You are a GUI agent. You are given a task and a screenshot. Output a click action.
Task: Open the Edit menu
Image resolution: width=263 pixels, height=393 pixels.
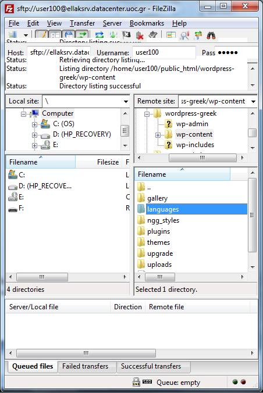point(33,23)
